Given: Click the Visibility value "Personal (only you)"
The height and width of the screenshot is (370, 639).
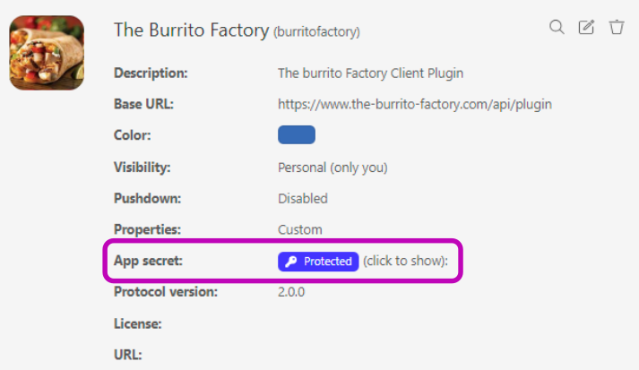Looking at the screenshot, I should pos(332,167).
